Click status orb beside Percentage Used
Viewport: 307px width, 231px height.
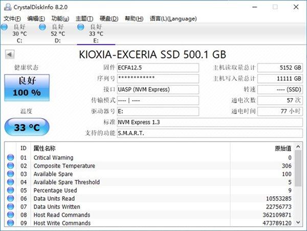coord(11,190)
